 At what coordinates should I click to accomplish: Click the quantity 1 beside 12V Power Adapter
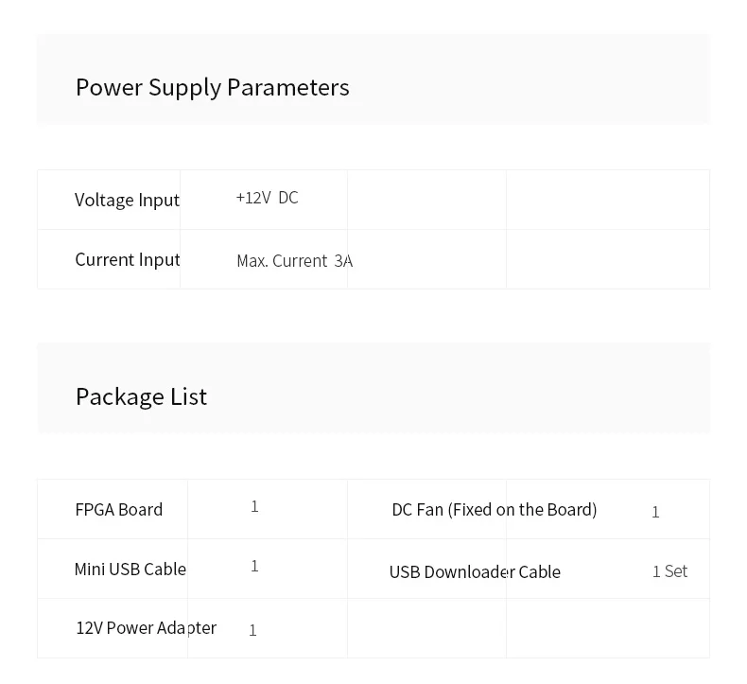click(x=252, y=630)
